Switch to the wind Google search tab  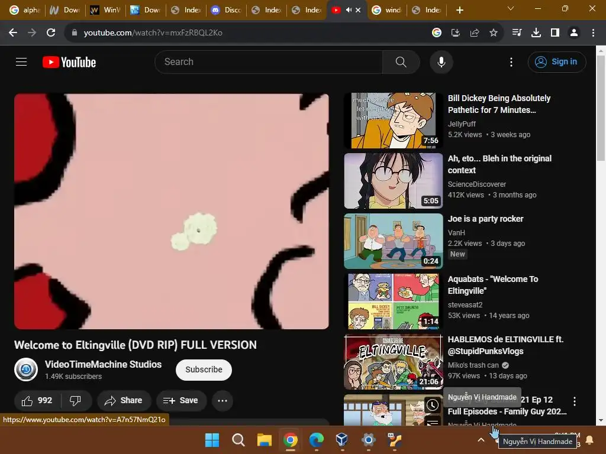[x=387, y=10]
